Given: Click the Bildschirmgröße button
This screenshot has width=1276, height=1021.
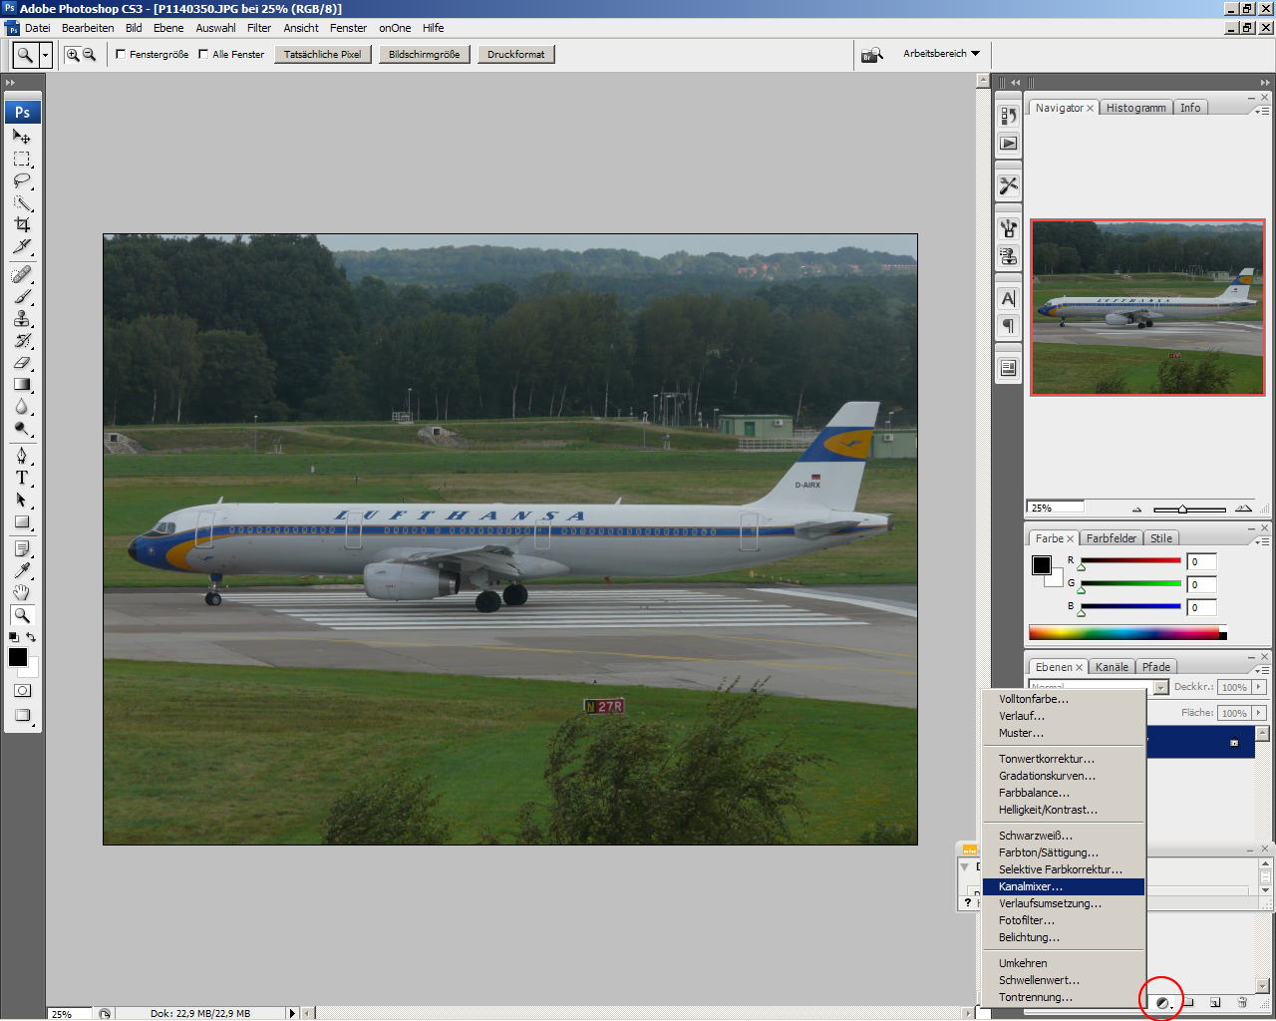Looking at the screenshot, I should 424,54.
